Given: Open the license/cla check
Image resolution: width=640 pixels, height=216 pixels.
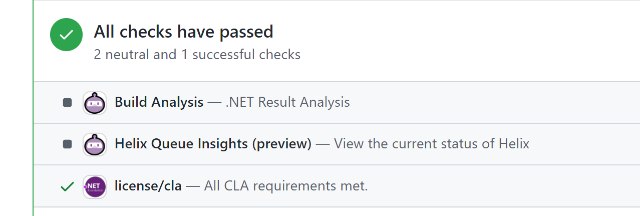Looking at the screenshot, I should [x=147, y=186].
